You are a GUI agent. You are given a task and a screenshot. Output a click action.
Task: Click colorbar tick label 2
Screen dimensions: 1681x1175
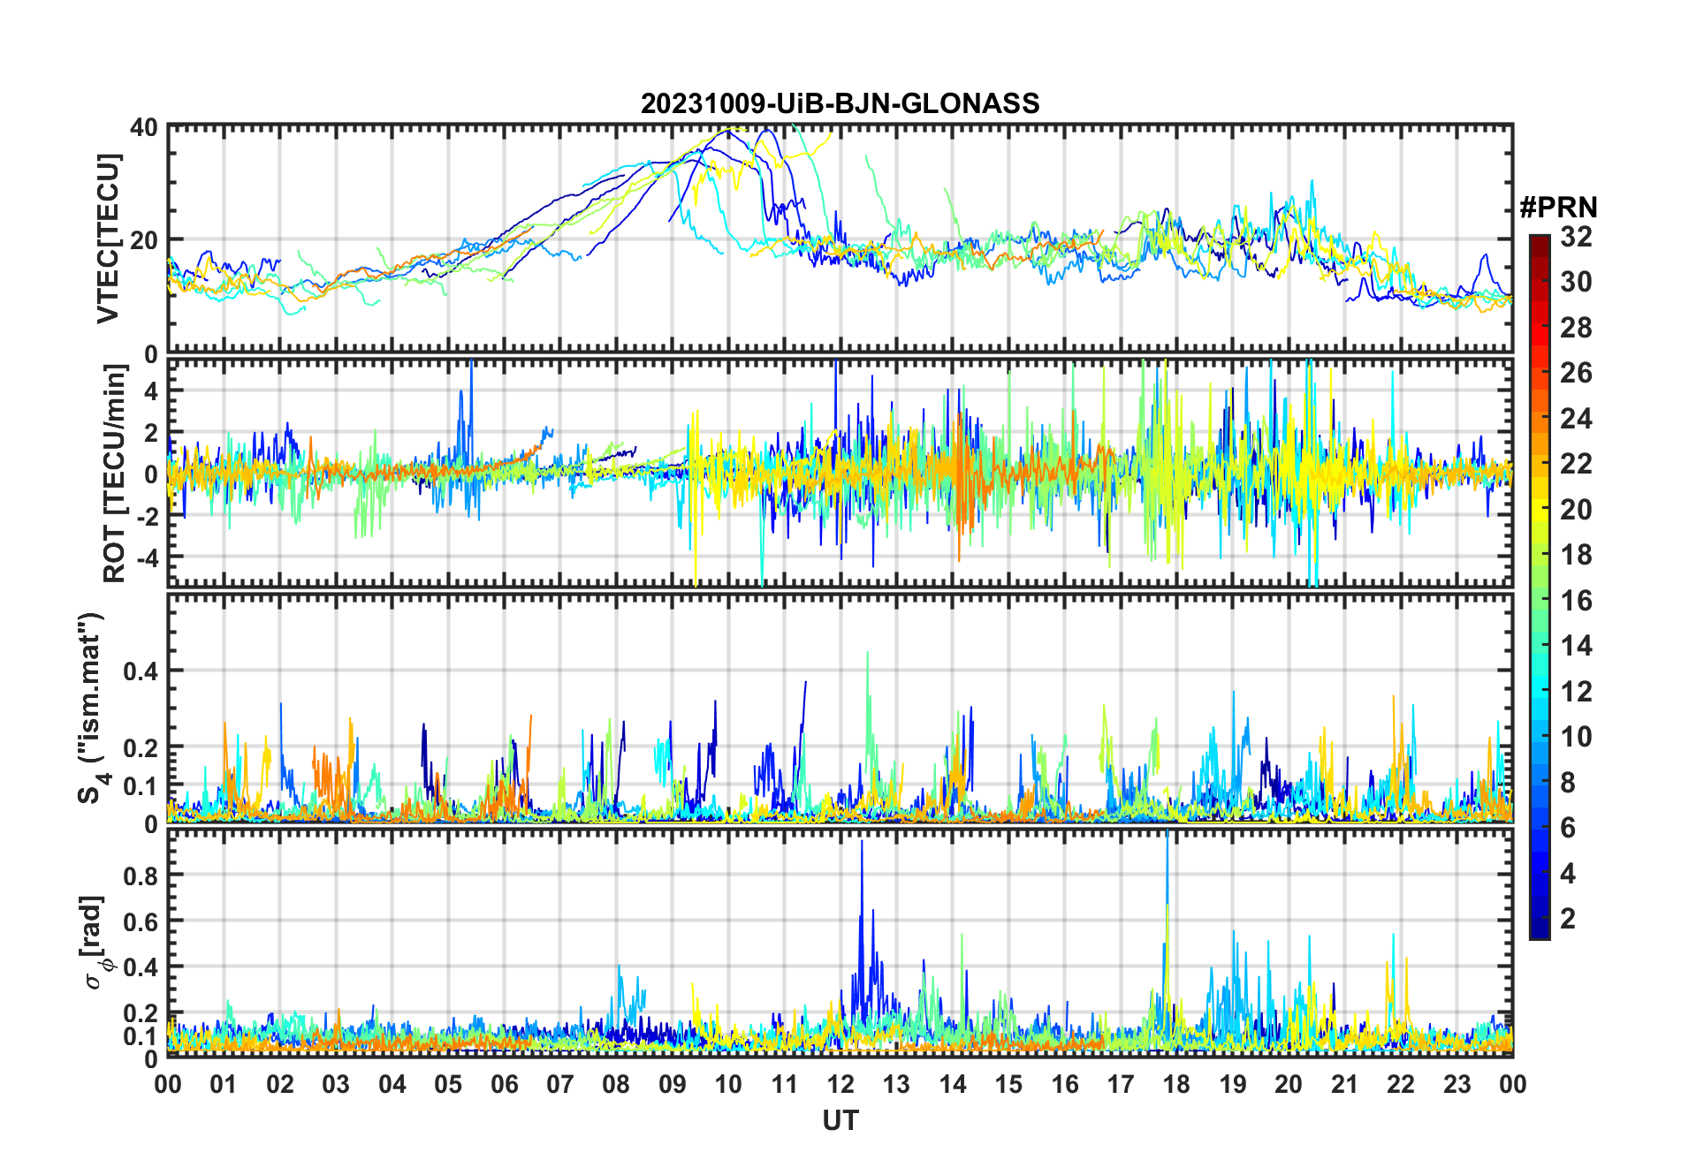1568,919
